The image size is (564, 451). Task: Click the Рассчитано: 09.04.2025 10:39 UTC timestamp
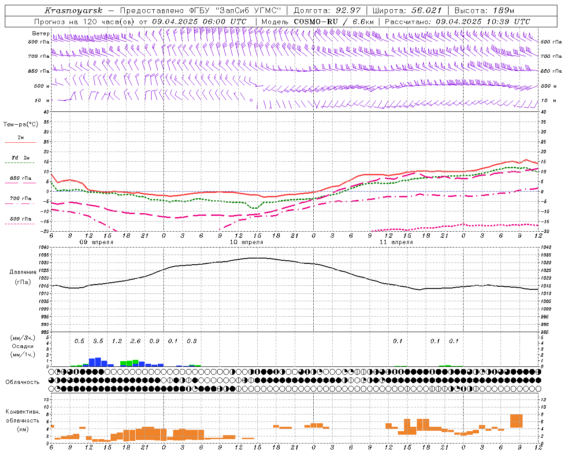click(457, 22)
